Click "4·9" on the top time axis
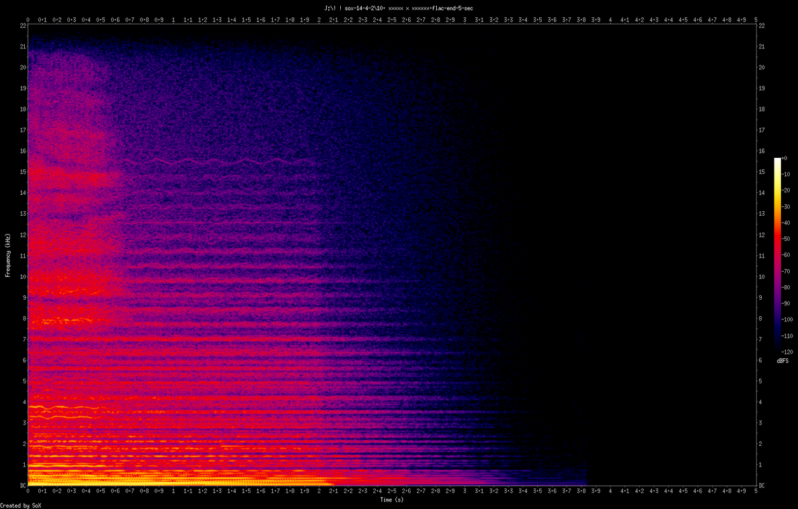Viewport: 798px width, 509px height. (x=741, y=20)
